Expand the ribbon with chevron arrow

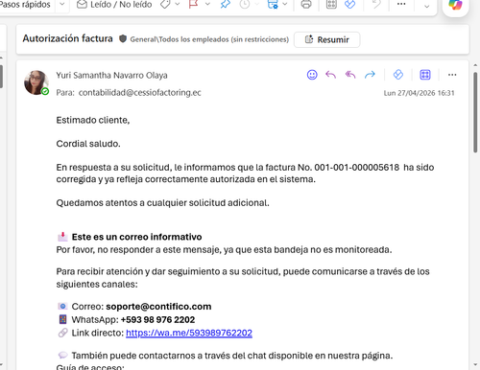[x=426, y=7]
